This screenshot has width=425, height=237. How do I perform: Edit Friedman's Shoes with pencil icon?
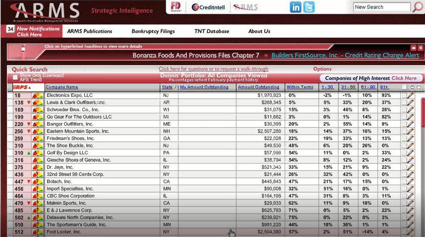click(411, 138)
